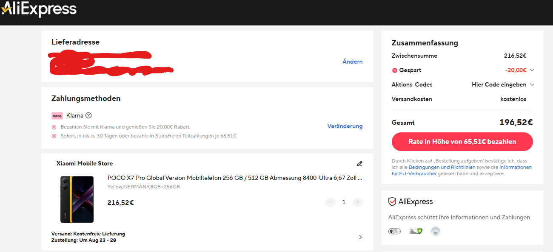This screenshot has height=252, width=553.
Task: Click the red discount icon beside Gespart
Action: (x=394, y=70)
